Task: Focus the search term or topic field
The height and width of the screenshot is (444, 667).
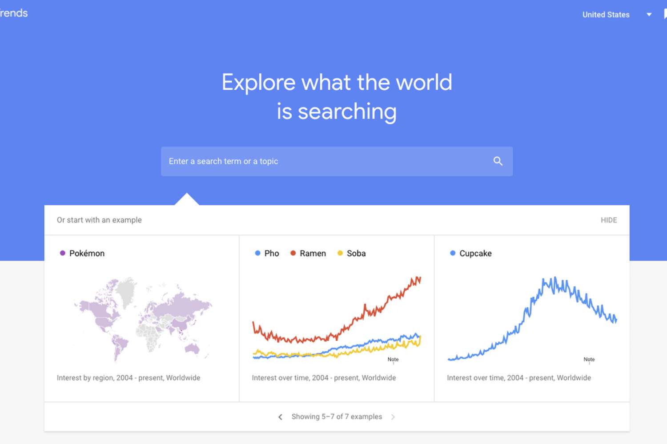Action: [x=337, y=161]
